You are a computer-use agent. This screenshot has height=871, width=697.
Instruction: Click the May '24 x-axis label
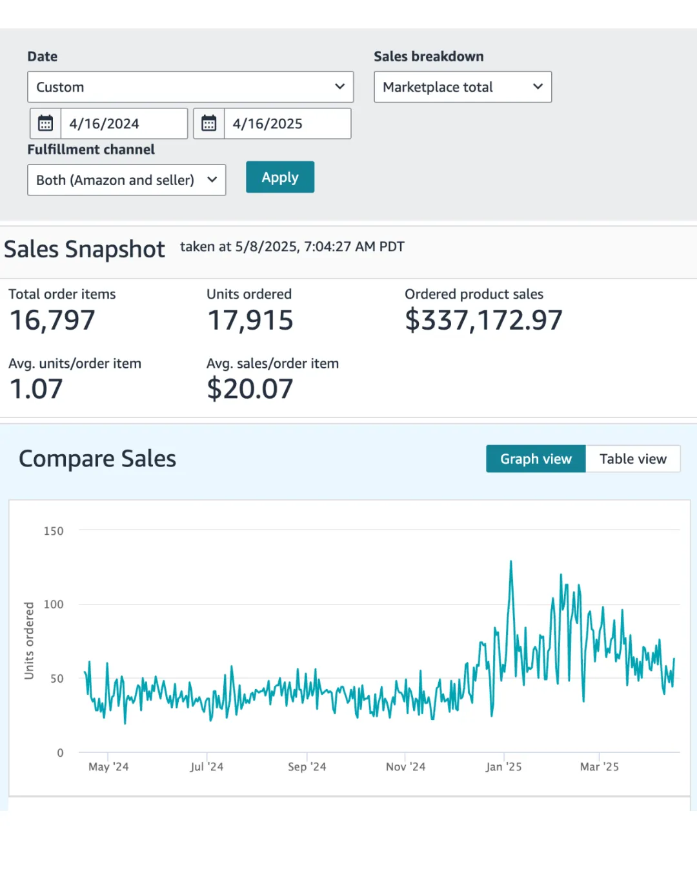[x=108, y=766]
